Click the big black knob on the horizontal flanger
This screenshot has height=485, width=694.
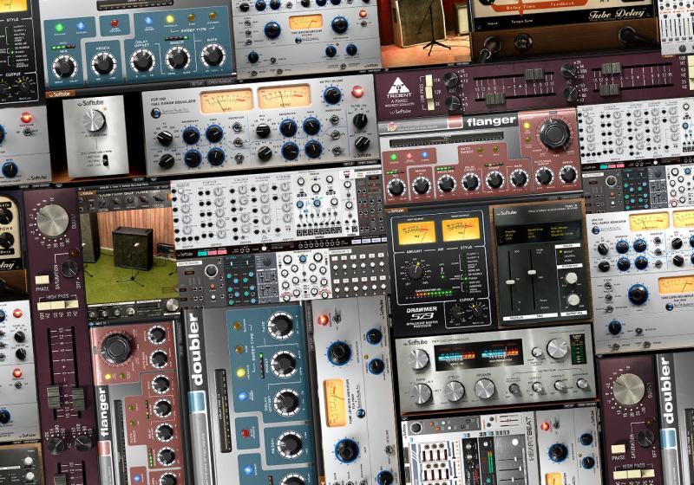pyautogui.click(x=554, y=134)
